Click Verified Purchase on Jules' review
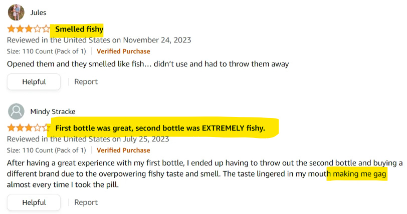 pyautogui.click(x=123, y=51)
